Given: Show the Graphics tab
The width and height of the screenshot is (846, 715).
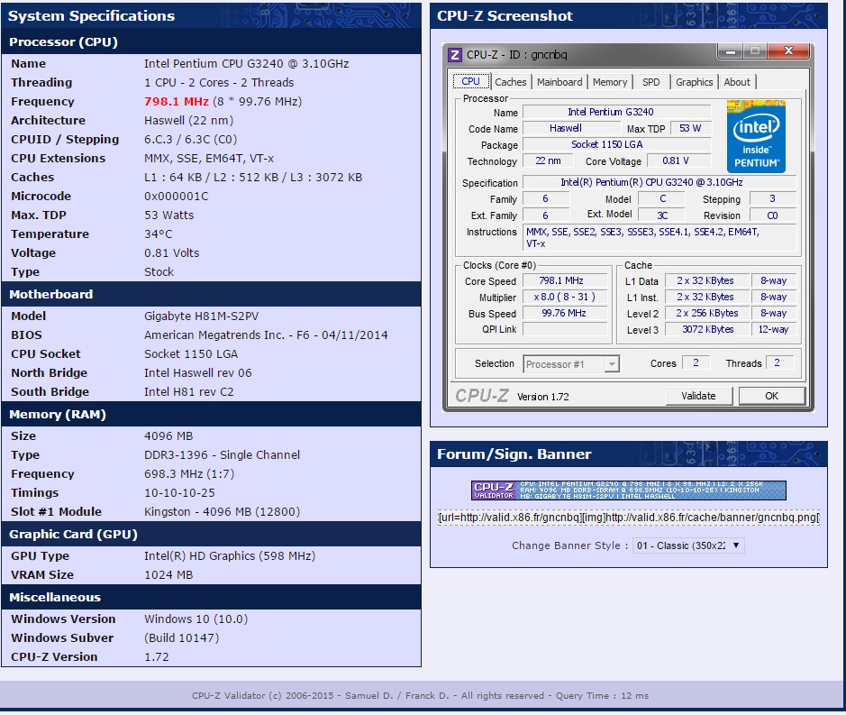Looking at the screenshot, I should click(694, 82).
